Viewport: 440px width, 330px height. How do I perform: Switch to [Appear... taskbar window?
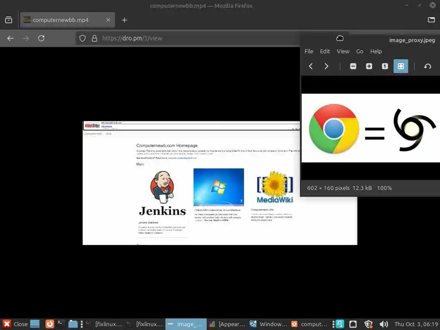pyautogui.click(x=227, y=324)
